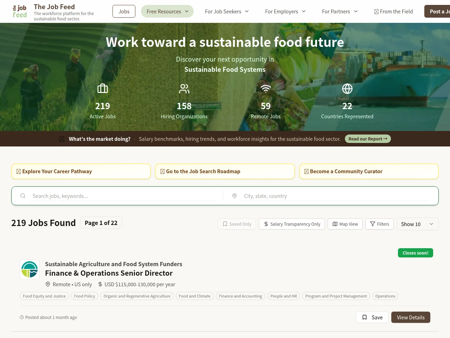Expand the Free Resources menu

167,11
